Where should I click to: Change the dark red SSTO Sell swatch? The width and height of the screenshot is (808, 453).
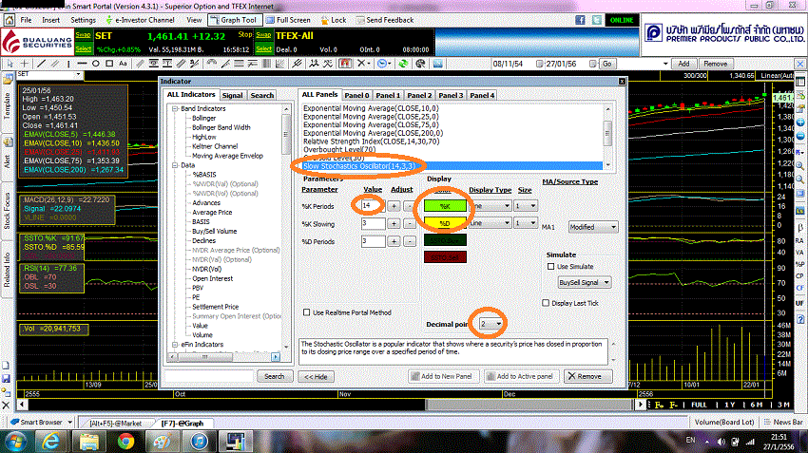(445, 256)
